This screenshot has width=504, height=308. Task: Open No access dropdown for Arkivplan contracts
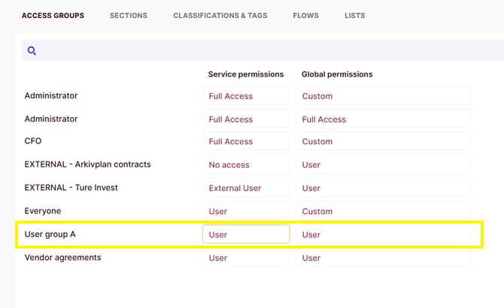246,165
